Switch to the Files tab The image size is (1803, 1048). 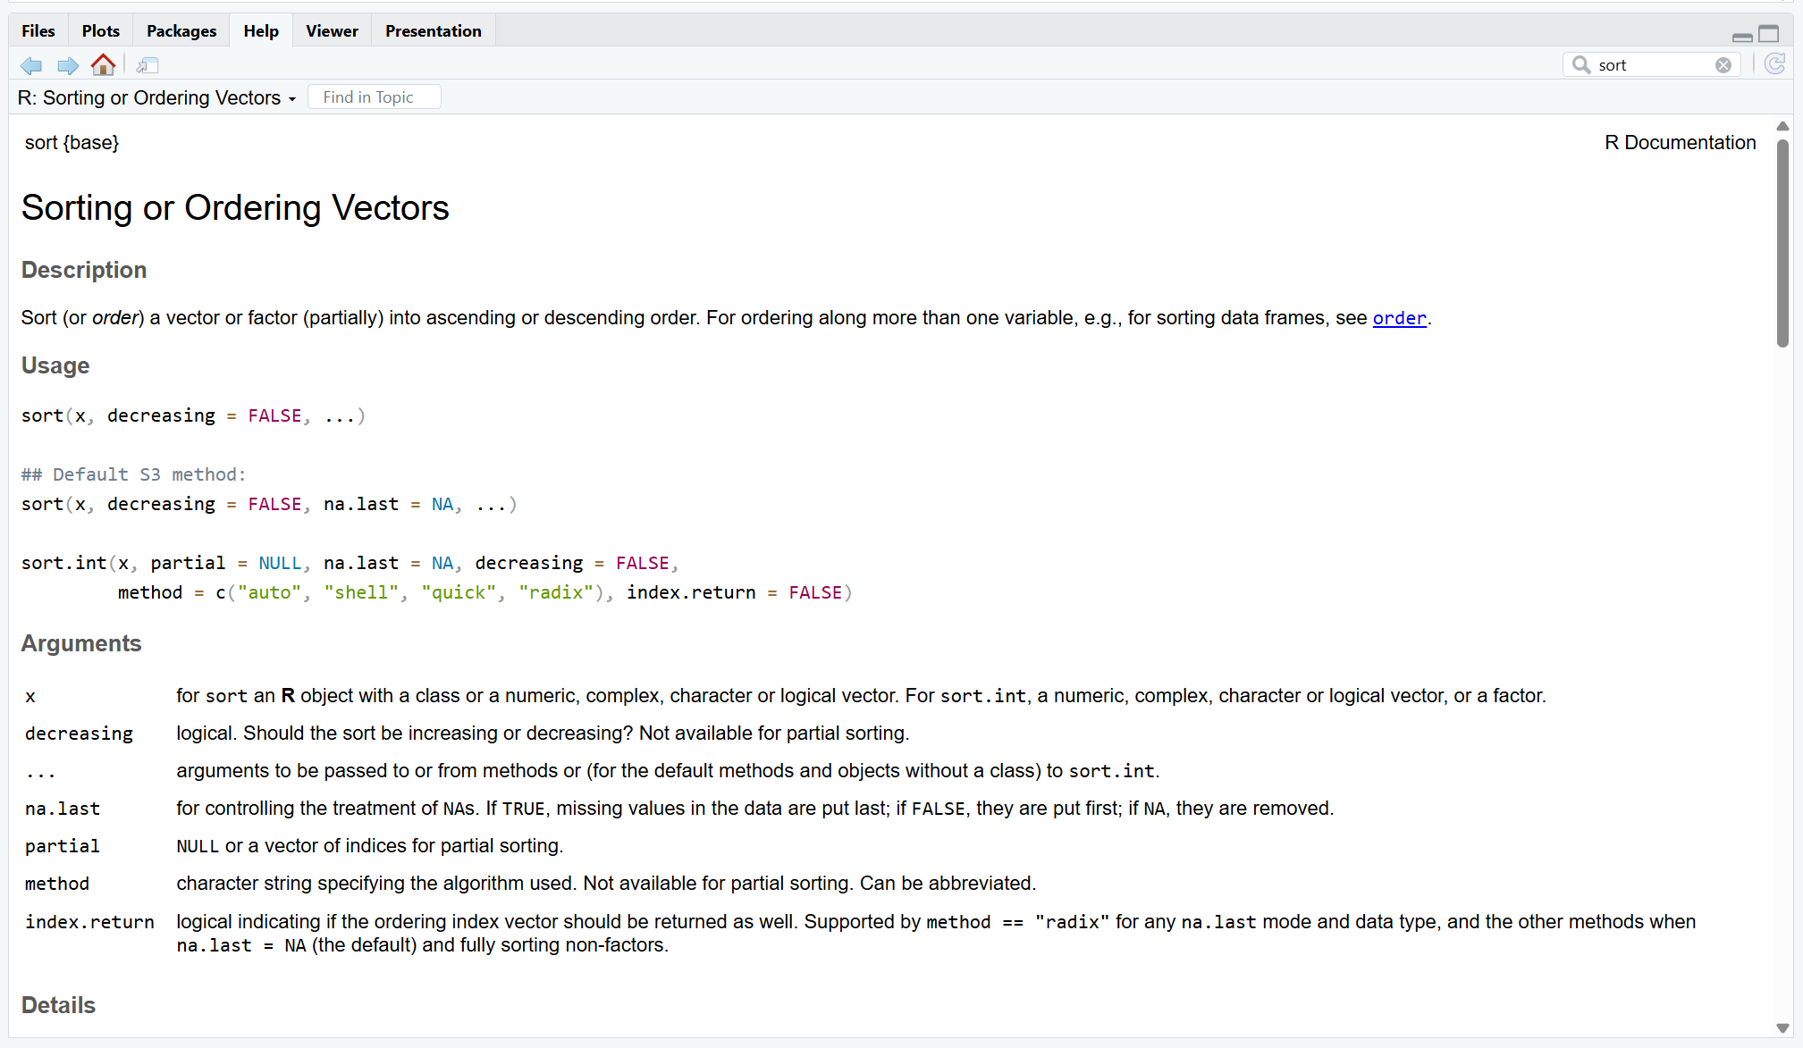point(38,31)
